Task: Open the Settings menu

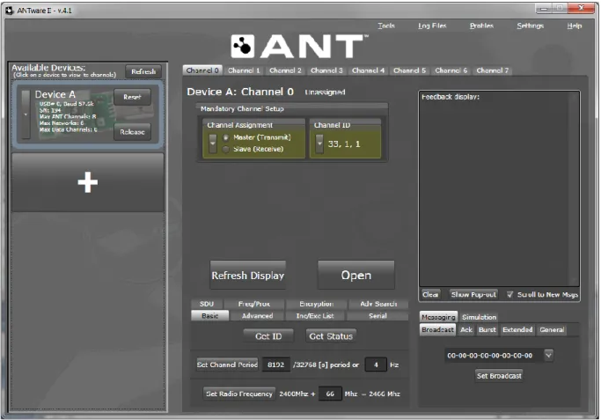Action: coord(530,26)
